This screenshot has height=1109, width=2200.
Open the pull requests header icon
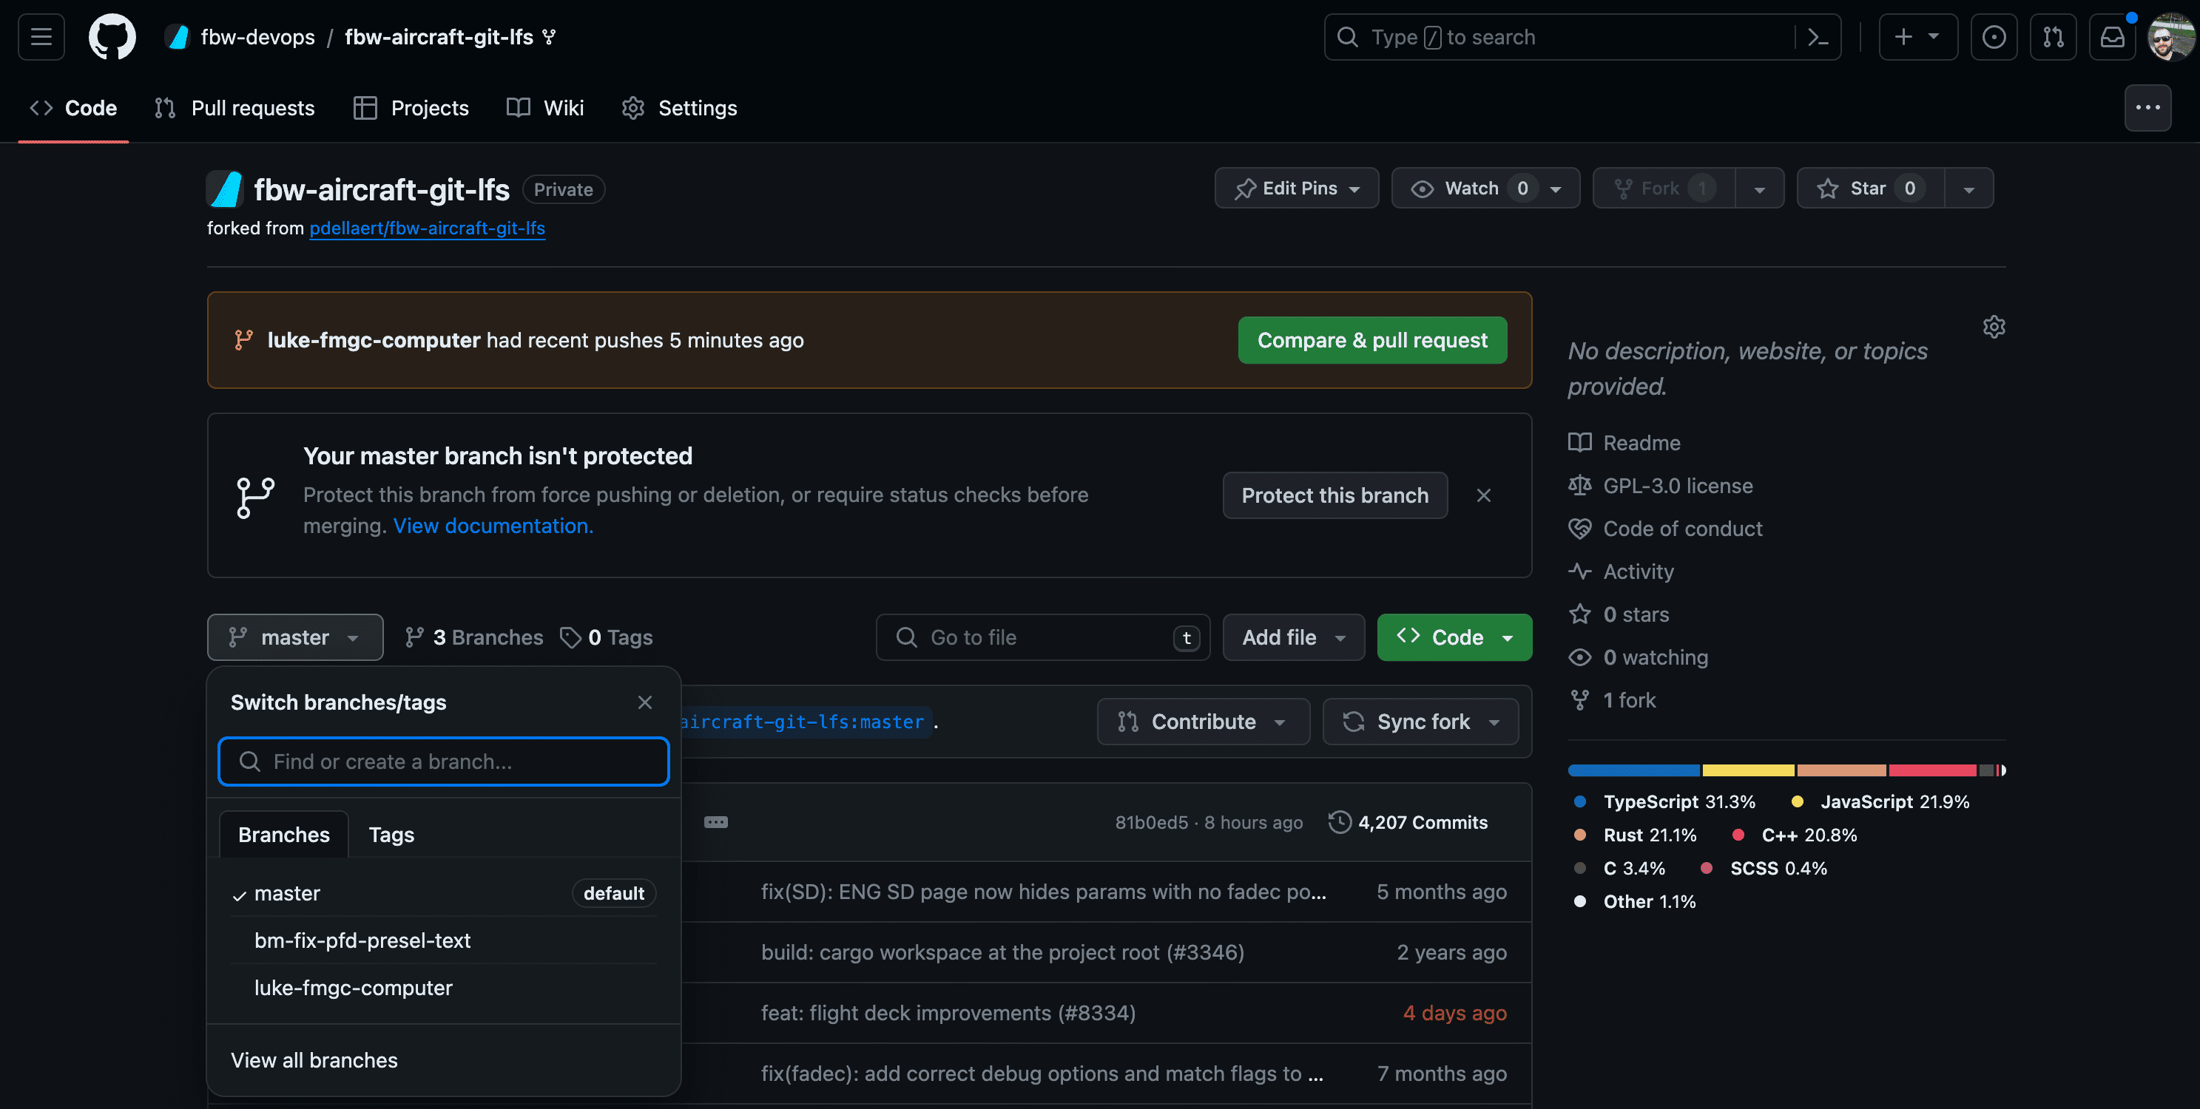(2052, 37)
